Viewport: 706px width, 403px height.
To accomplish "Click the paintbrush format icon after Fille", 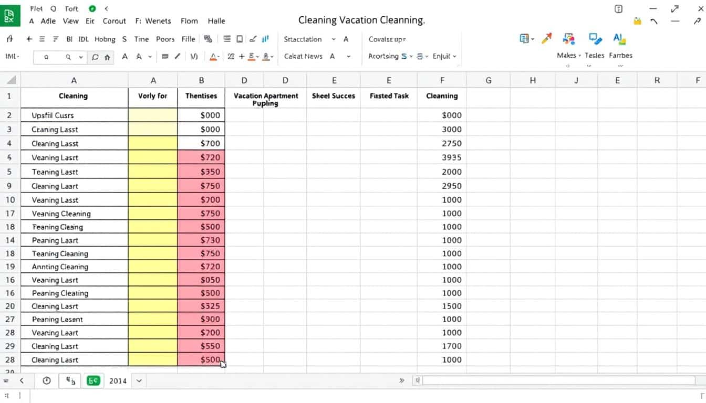I will coord(208,39).
